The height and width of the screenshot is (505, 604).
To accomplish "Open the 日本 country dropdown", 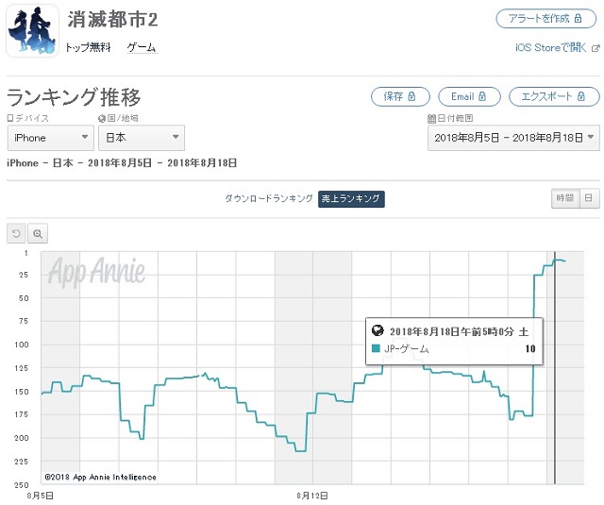I will click(142, 138).
